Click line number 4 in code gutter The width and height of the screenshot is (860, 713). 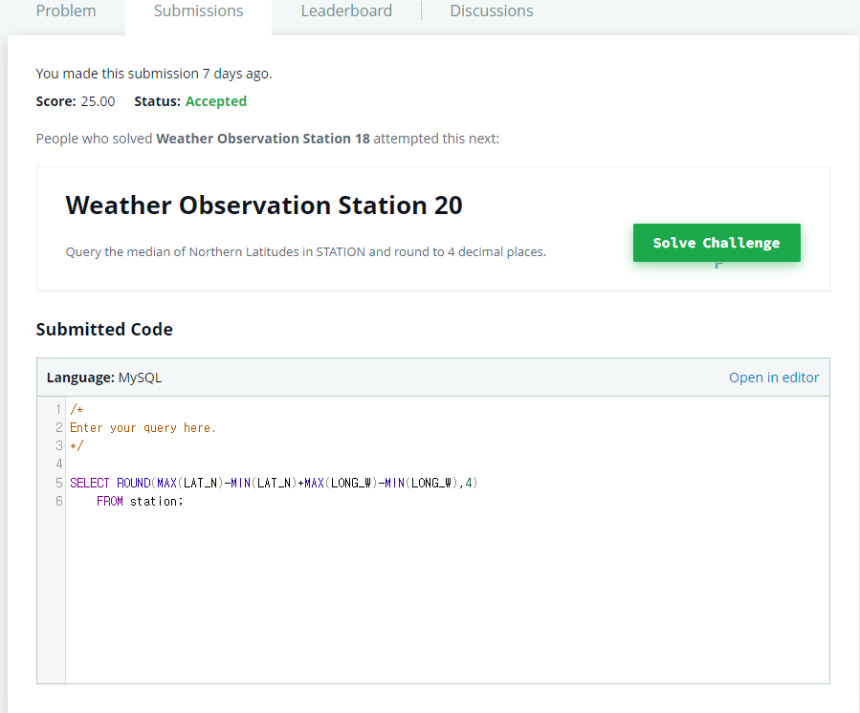(58, 465)
